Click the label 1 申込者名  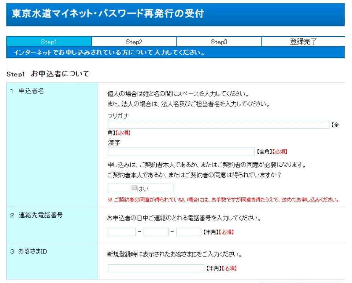(x=27, y=91)
